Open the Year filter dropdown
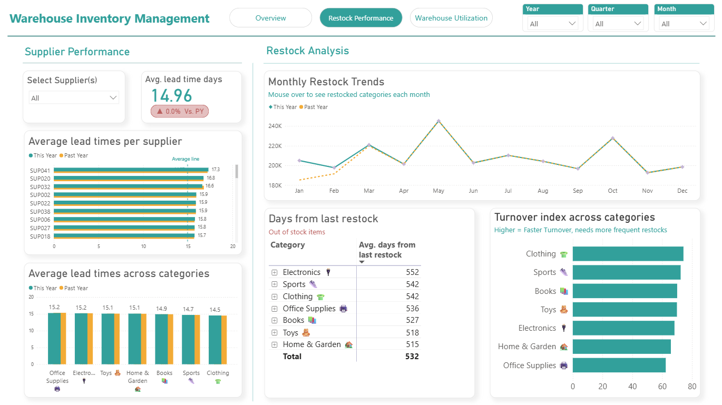Image resolution: width=722 pixels, height=405 pixels. pos(553,24)
